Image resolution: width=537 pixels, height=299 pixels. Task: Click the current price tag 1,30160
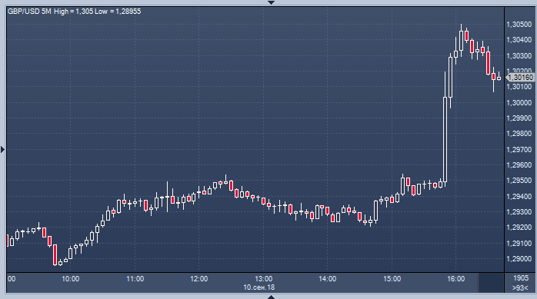(520, 78)
